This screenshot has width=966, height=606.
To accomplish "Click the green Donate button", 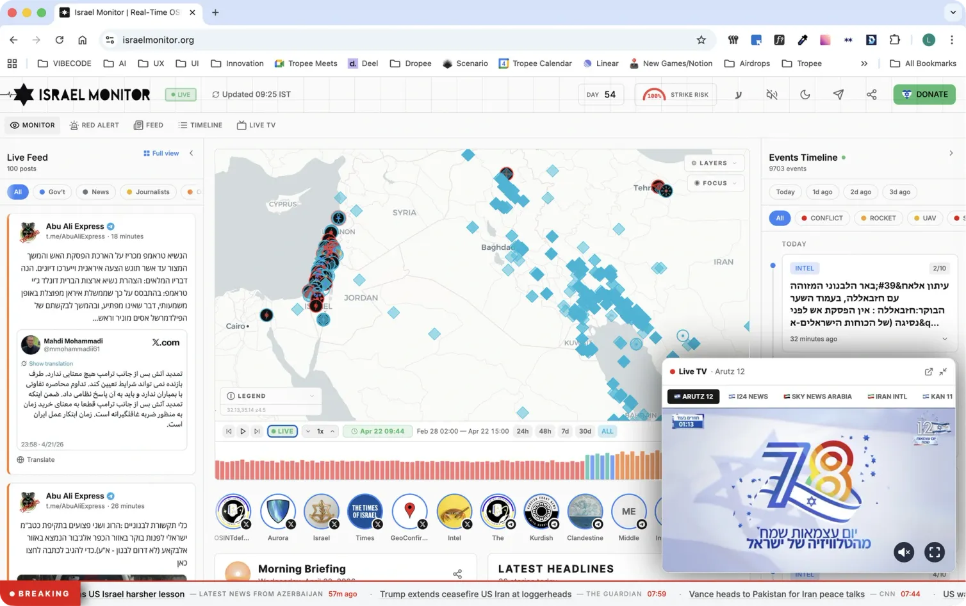I will (924, 94).
